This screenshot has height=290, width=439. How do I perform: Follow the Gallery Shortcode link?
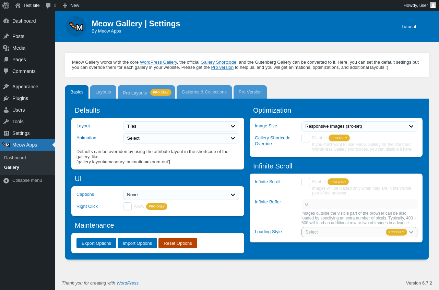click(218, 62)
